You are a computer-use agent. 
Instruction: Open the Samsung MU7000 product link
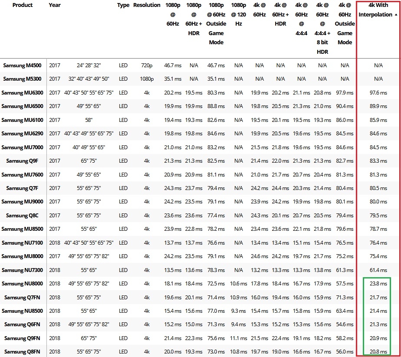click(22, 147)
